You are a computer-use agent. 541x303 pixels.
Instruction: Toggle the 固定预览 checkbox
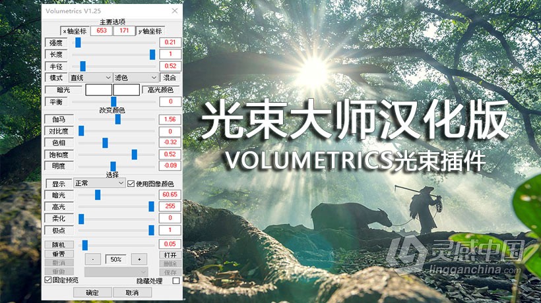48,280
